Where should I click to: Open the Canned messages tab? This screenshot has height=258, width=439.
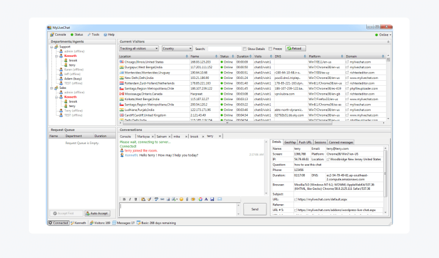point(341,142)
